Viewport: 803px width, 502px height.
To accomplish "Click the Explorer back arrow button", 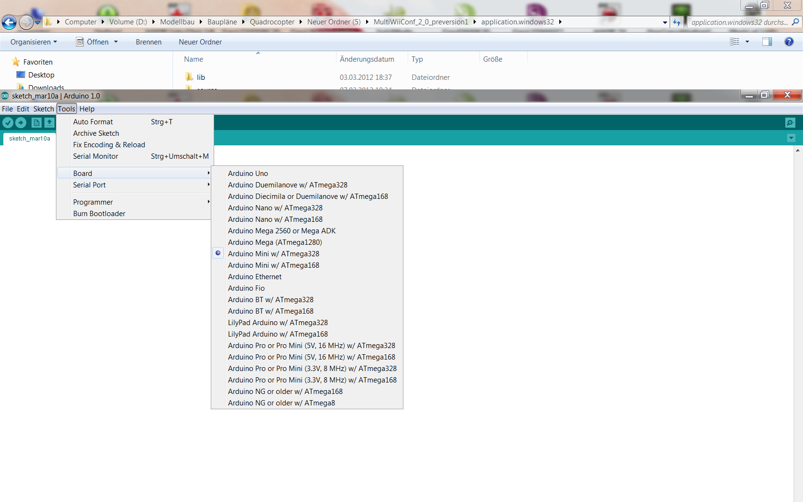I will (x=9, y=22).
